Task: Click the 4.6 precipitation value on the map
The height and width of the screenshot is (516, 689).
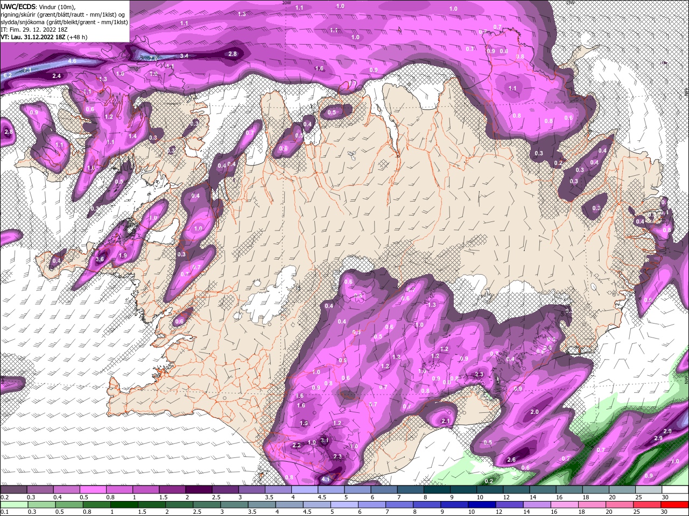Action: (x=72, y=61)
